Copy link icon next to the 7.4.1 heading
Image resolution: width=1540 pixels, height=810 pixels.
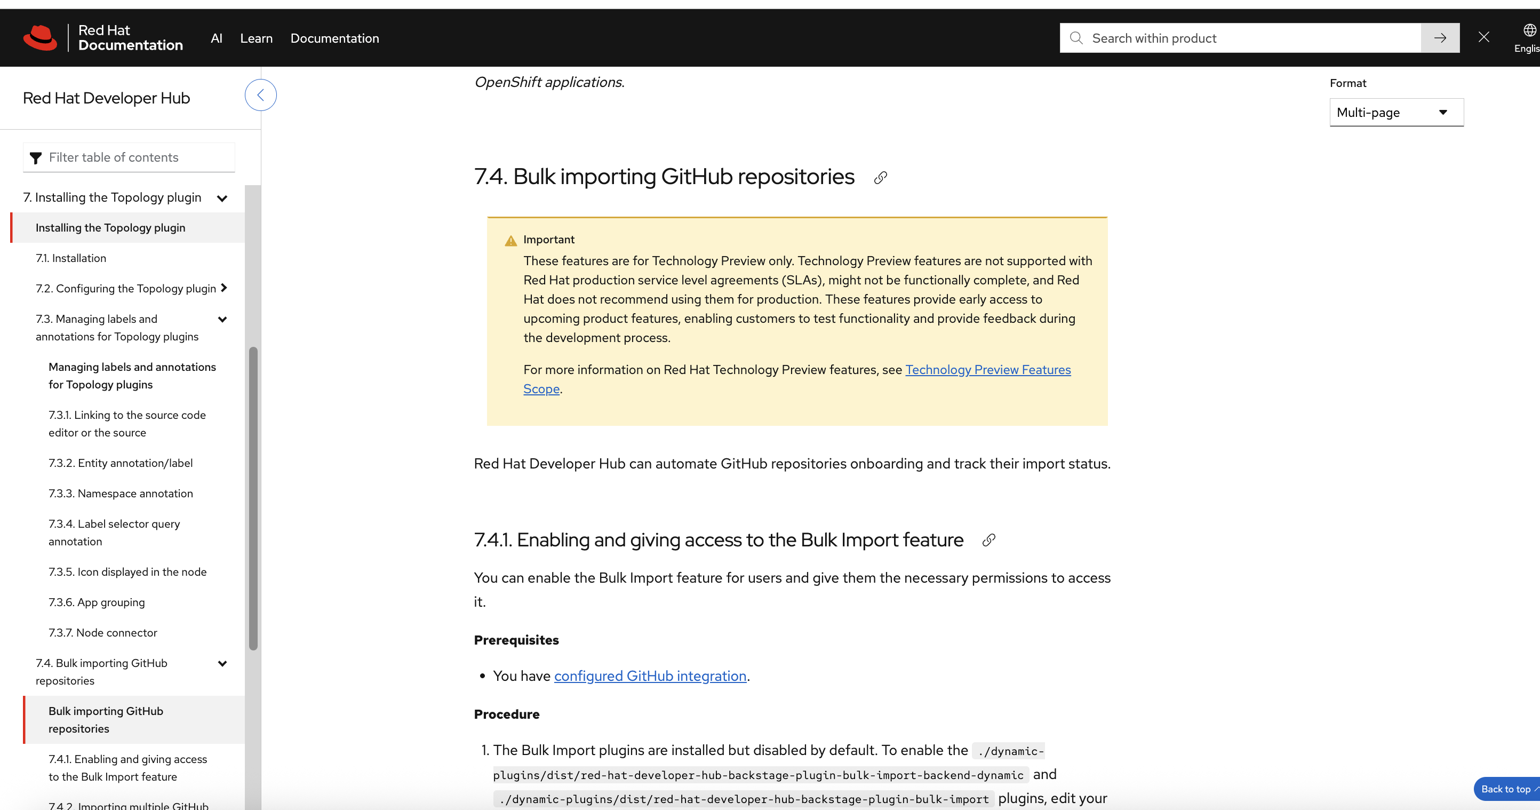(x=988, y=540)
